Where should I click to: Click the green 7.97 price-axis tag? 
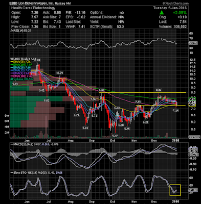click(193, 99)
